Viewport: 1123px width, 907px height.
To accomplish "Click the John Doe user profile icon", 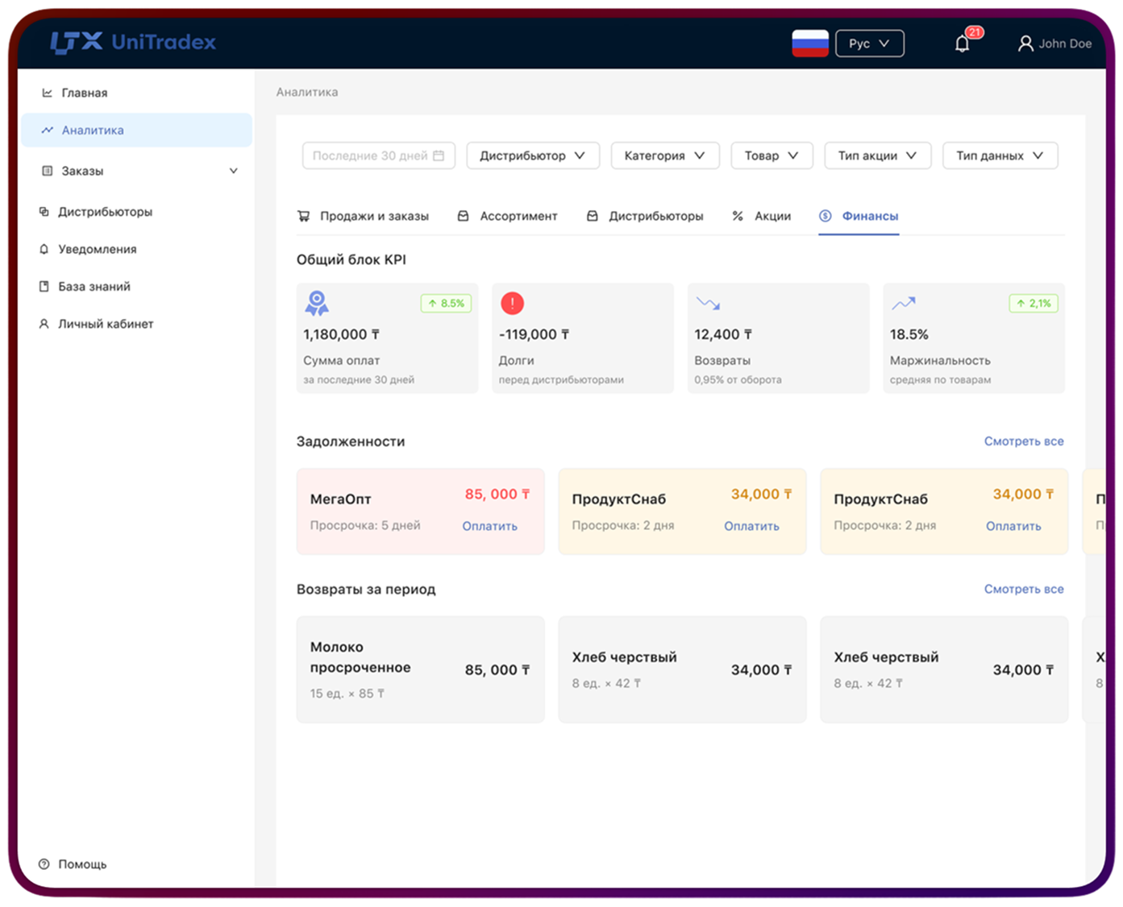I will [x=1025, y=43].
